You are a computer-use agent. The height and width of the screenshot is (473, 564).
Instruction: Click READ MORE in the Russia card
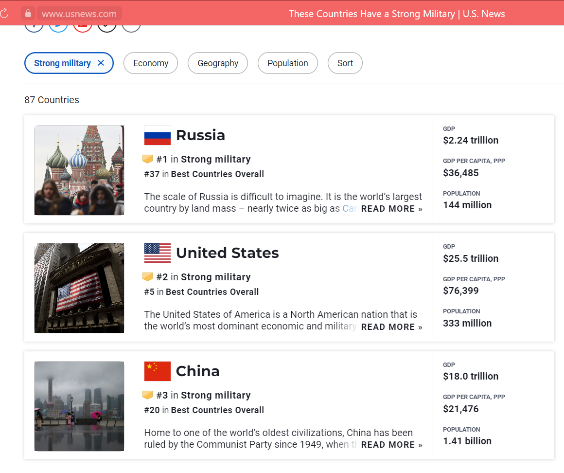391,209
